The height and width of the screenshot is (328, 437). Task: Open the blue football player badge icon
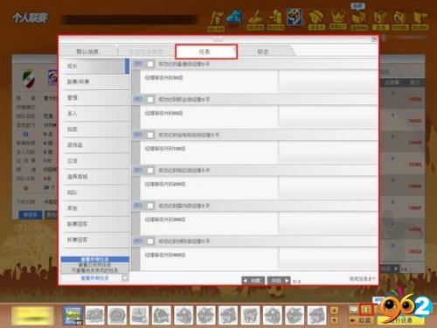[295, 17]
